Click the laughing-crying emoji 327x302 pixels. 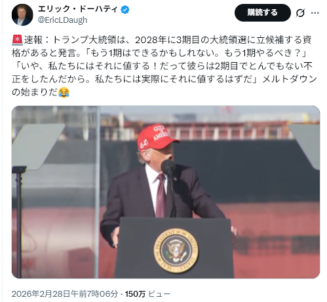pos(64,92)
